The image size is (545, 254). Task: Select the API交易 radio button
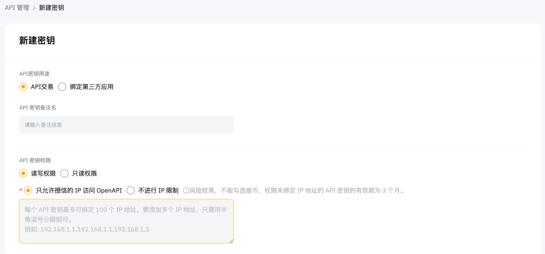click(x=23, y=87)
